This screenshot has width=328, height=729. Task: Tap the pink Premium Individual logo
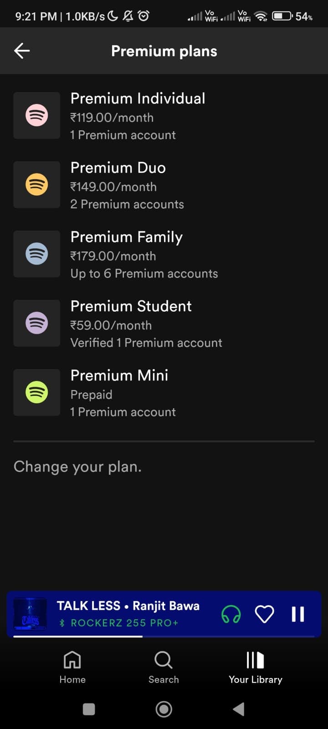pyautogui.click(x=37, y=116)
